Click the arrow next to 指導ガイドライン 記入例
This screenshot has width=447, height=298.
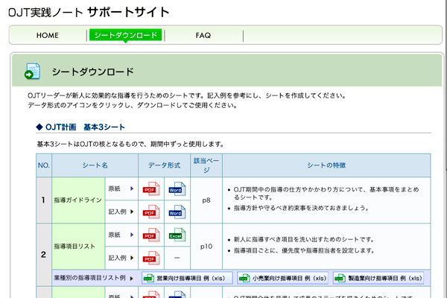tap(132, 212)
